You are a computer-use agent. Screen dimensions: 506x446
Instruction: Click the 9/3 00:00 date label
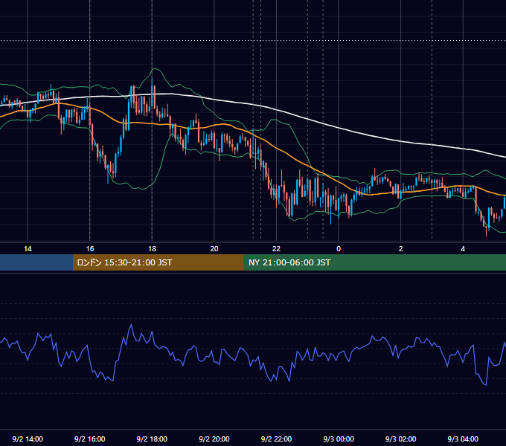click(x=339, y=439)
